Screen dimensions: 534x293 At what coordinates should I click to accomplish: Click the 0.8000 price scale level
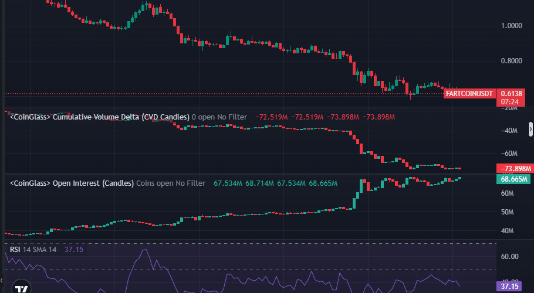(512, 60)
